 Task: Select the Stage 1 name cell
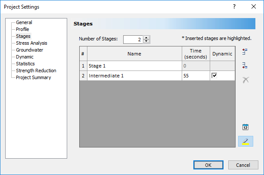134,66
